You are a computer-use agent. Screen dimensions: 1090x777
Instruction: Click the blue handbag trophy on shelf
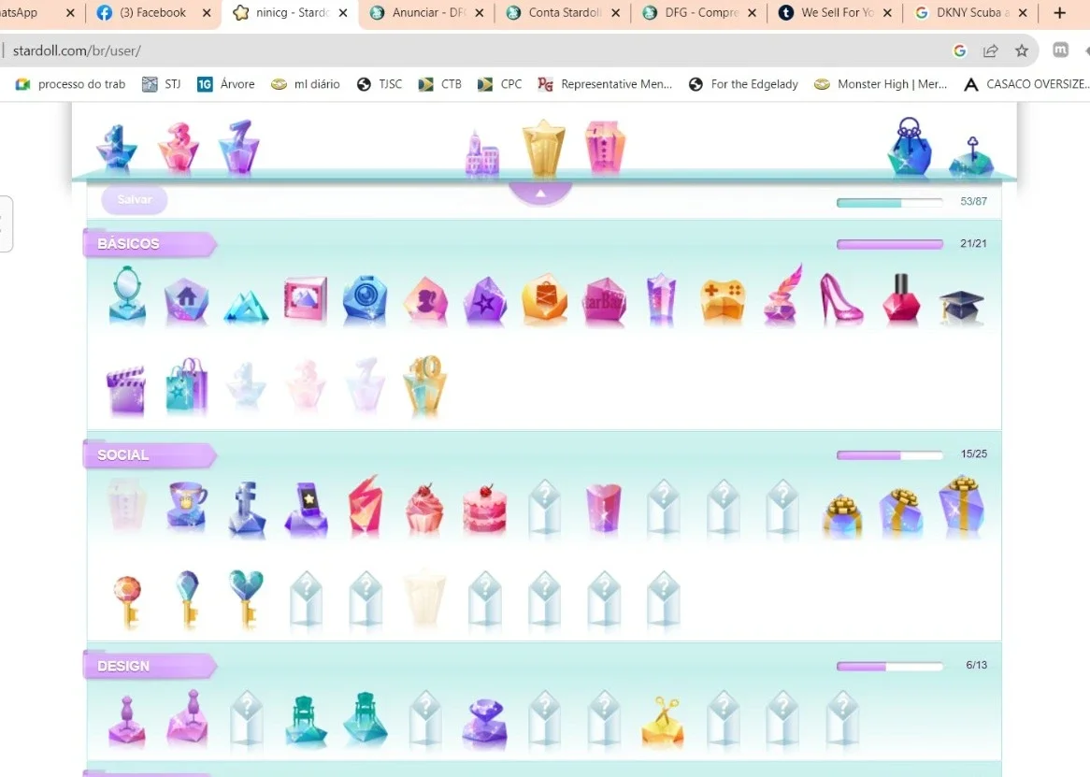click(x=910, y=145)
